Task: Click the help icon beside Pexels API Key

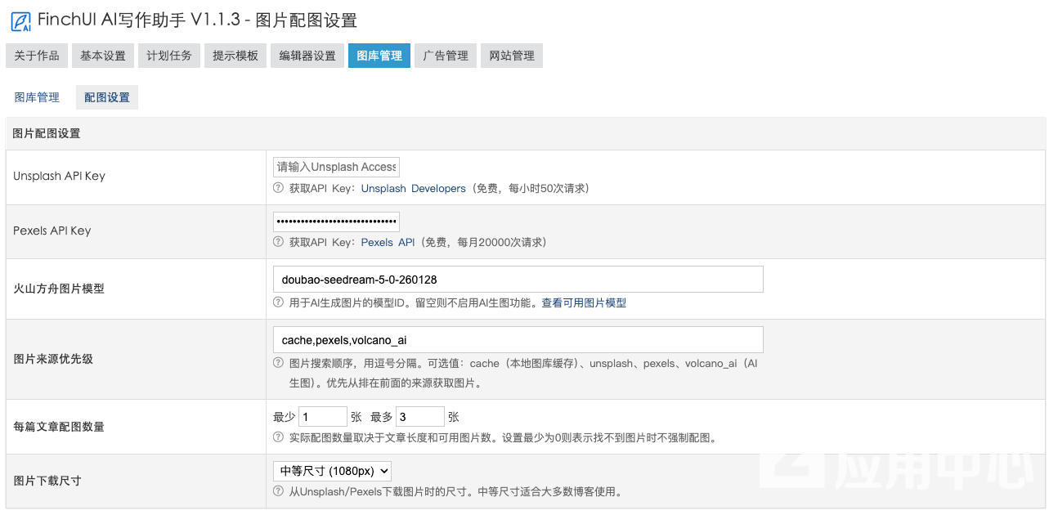Action: pos(278,243)
